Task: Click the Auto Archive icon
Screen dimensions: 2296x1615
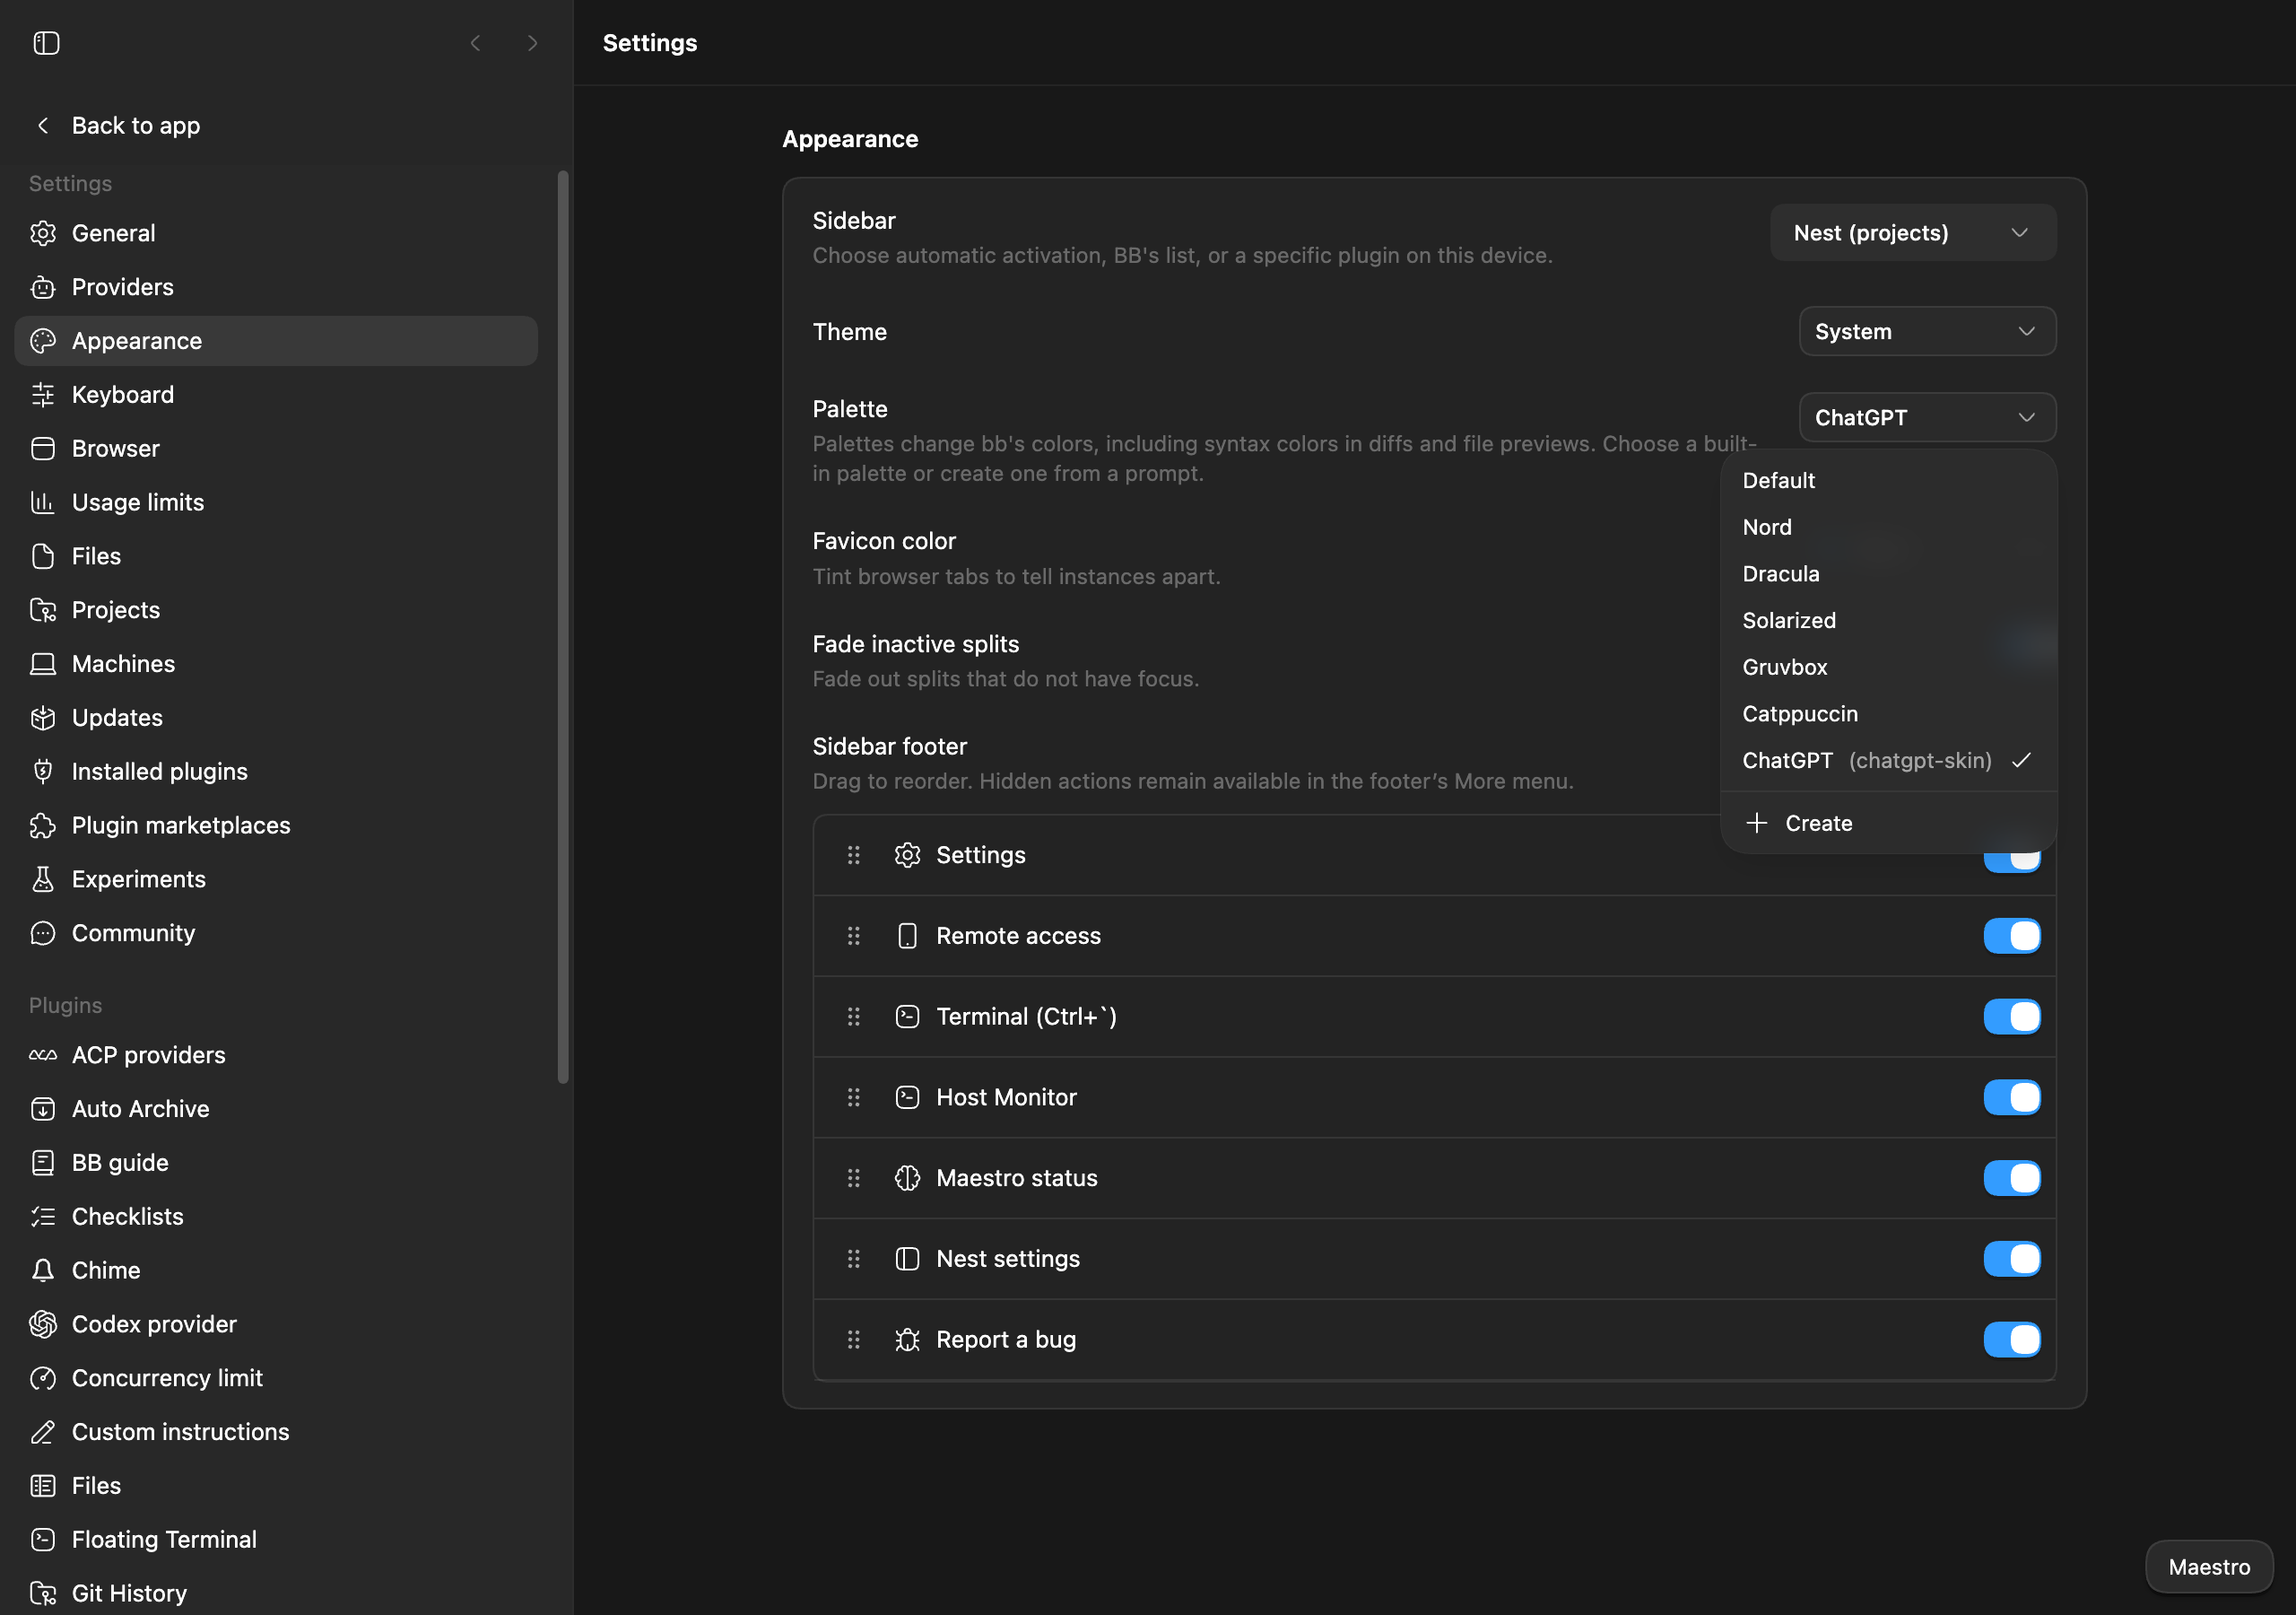Action: (43, 1109)
